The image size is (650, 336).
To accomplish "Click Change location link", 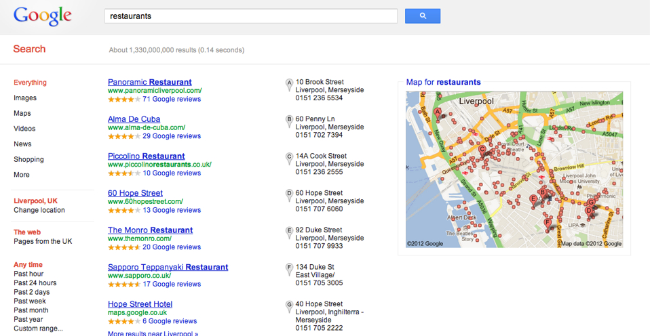I will pos(39,210).
